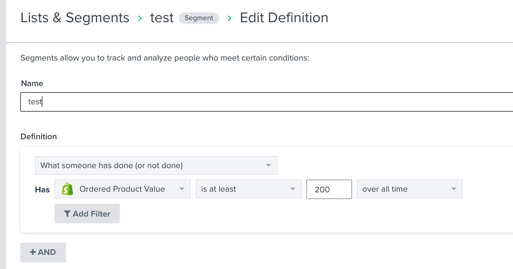Click the Definition section label
This screenshot has width=513, height=269.
point(39,137)
